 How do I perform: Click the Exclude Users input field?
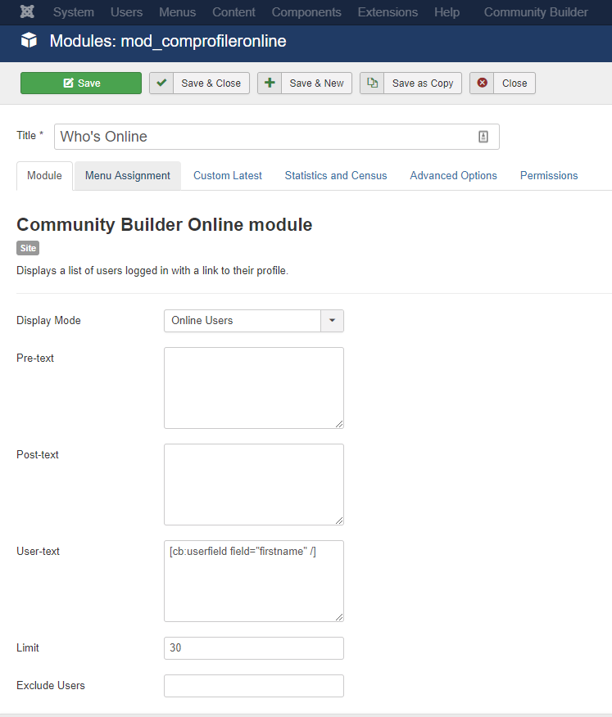[254, 685]
